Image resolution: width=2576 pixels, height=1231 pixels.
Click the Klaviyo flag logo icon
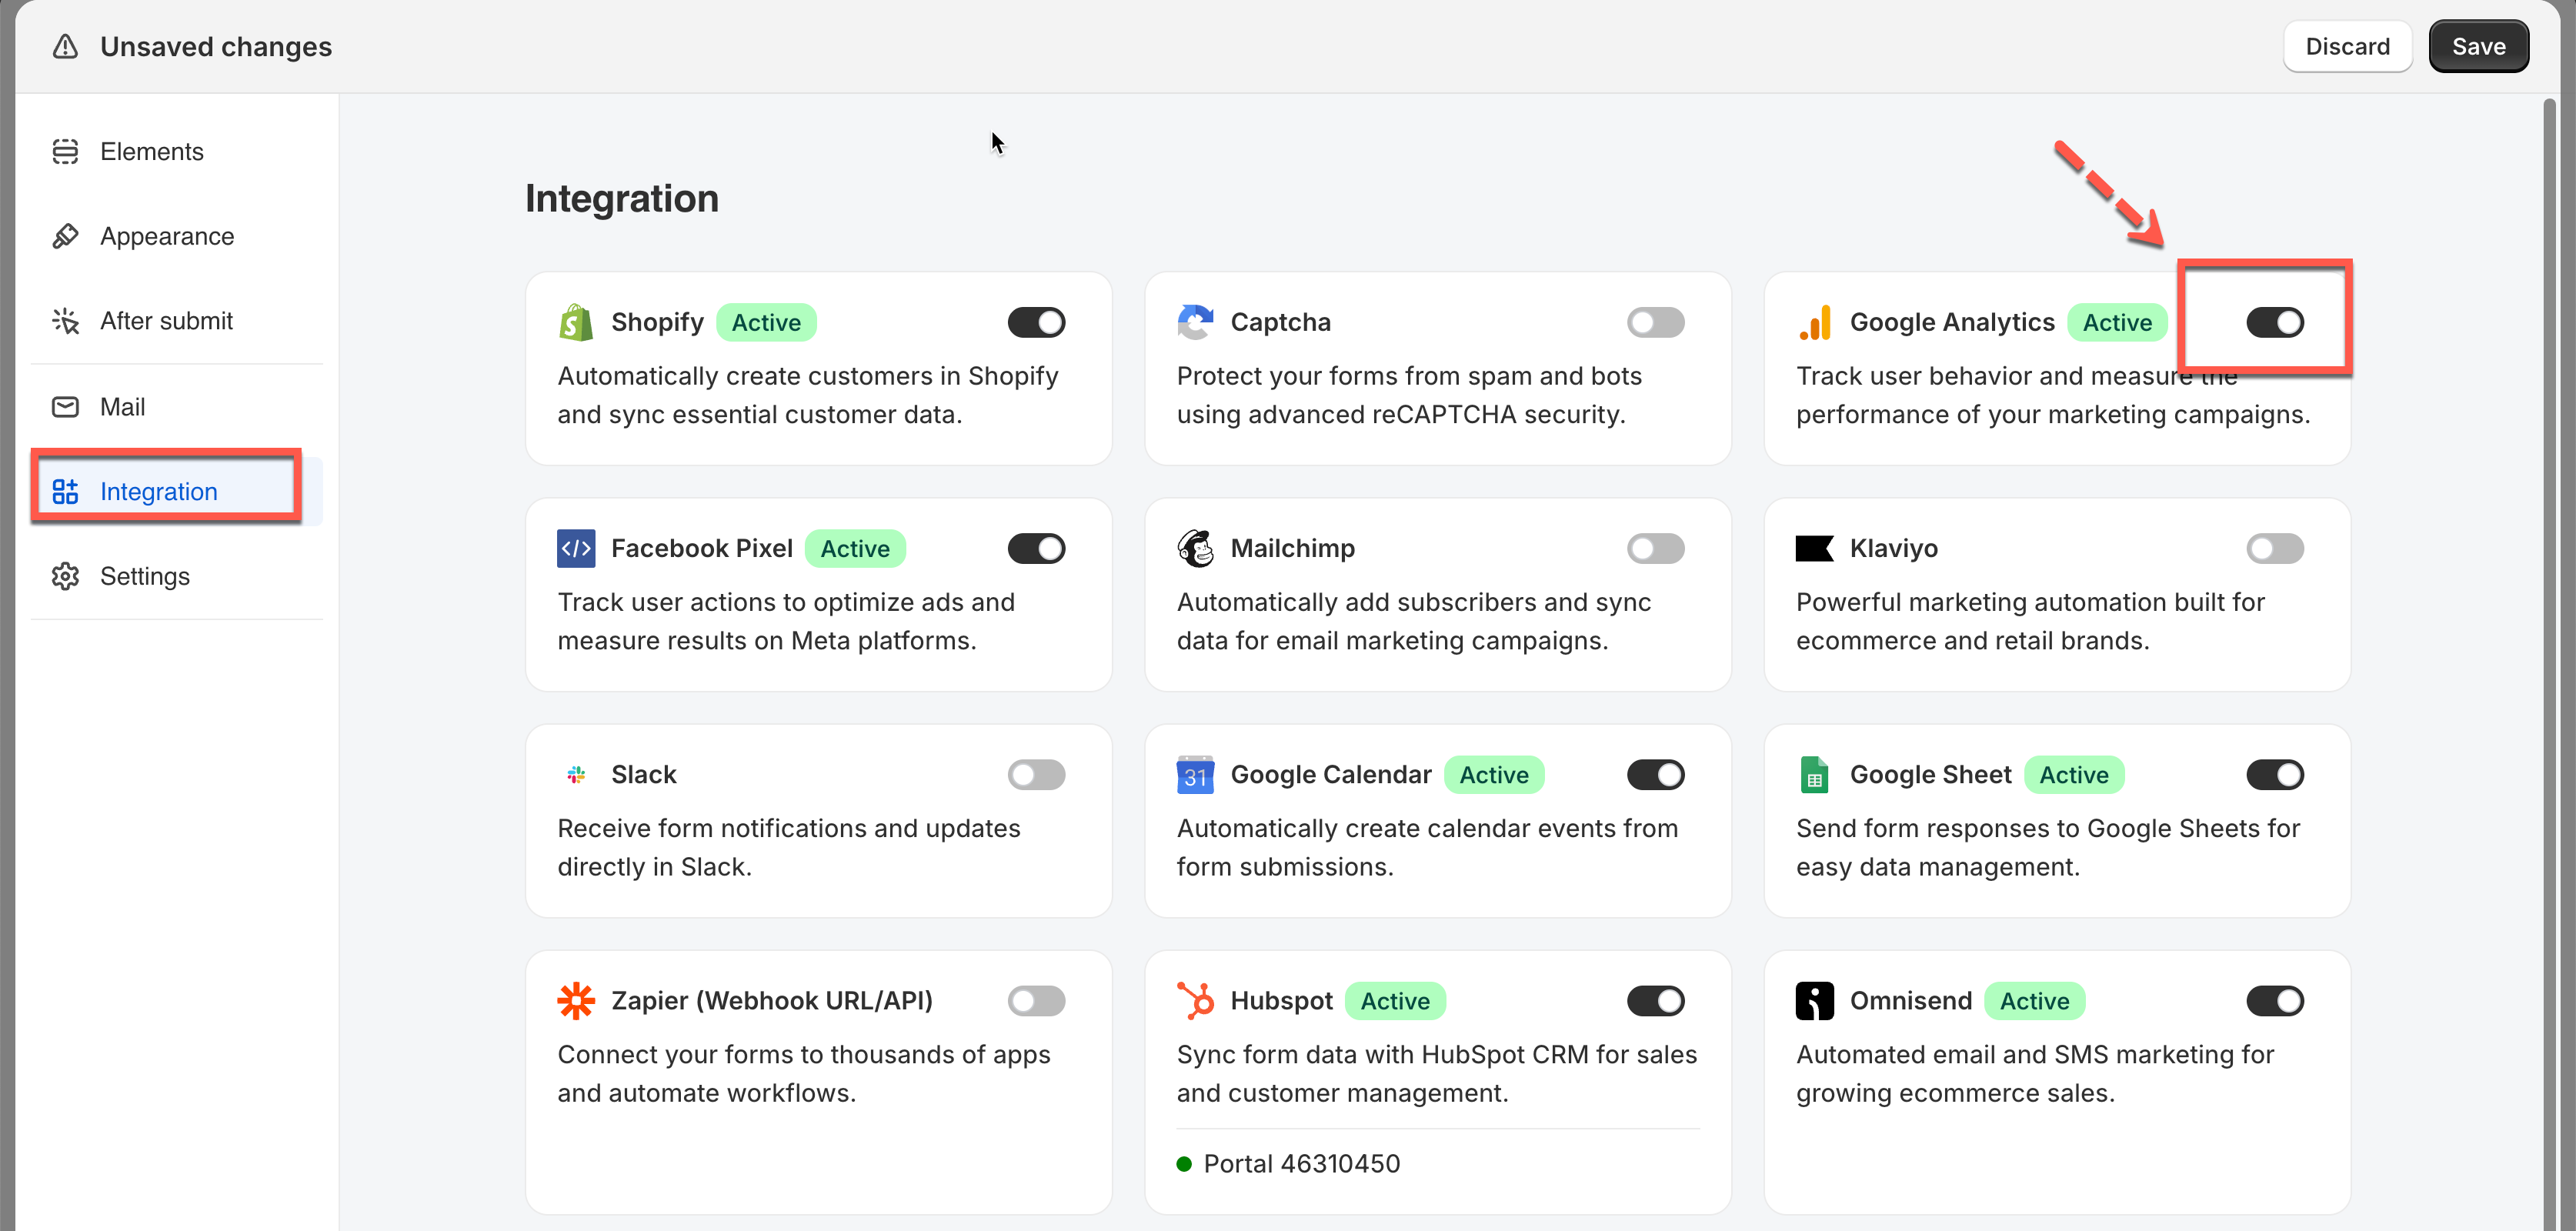pos(1814,548)
